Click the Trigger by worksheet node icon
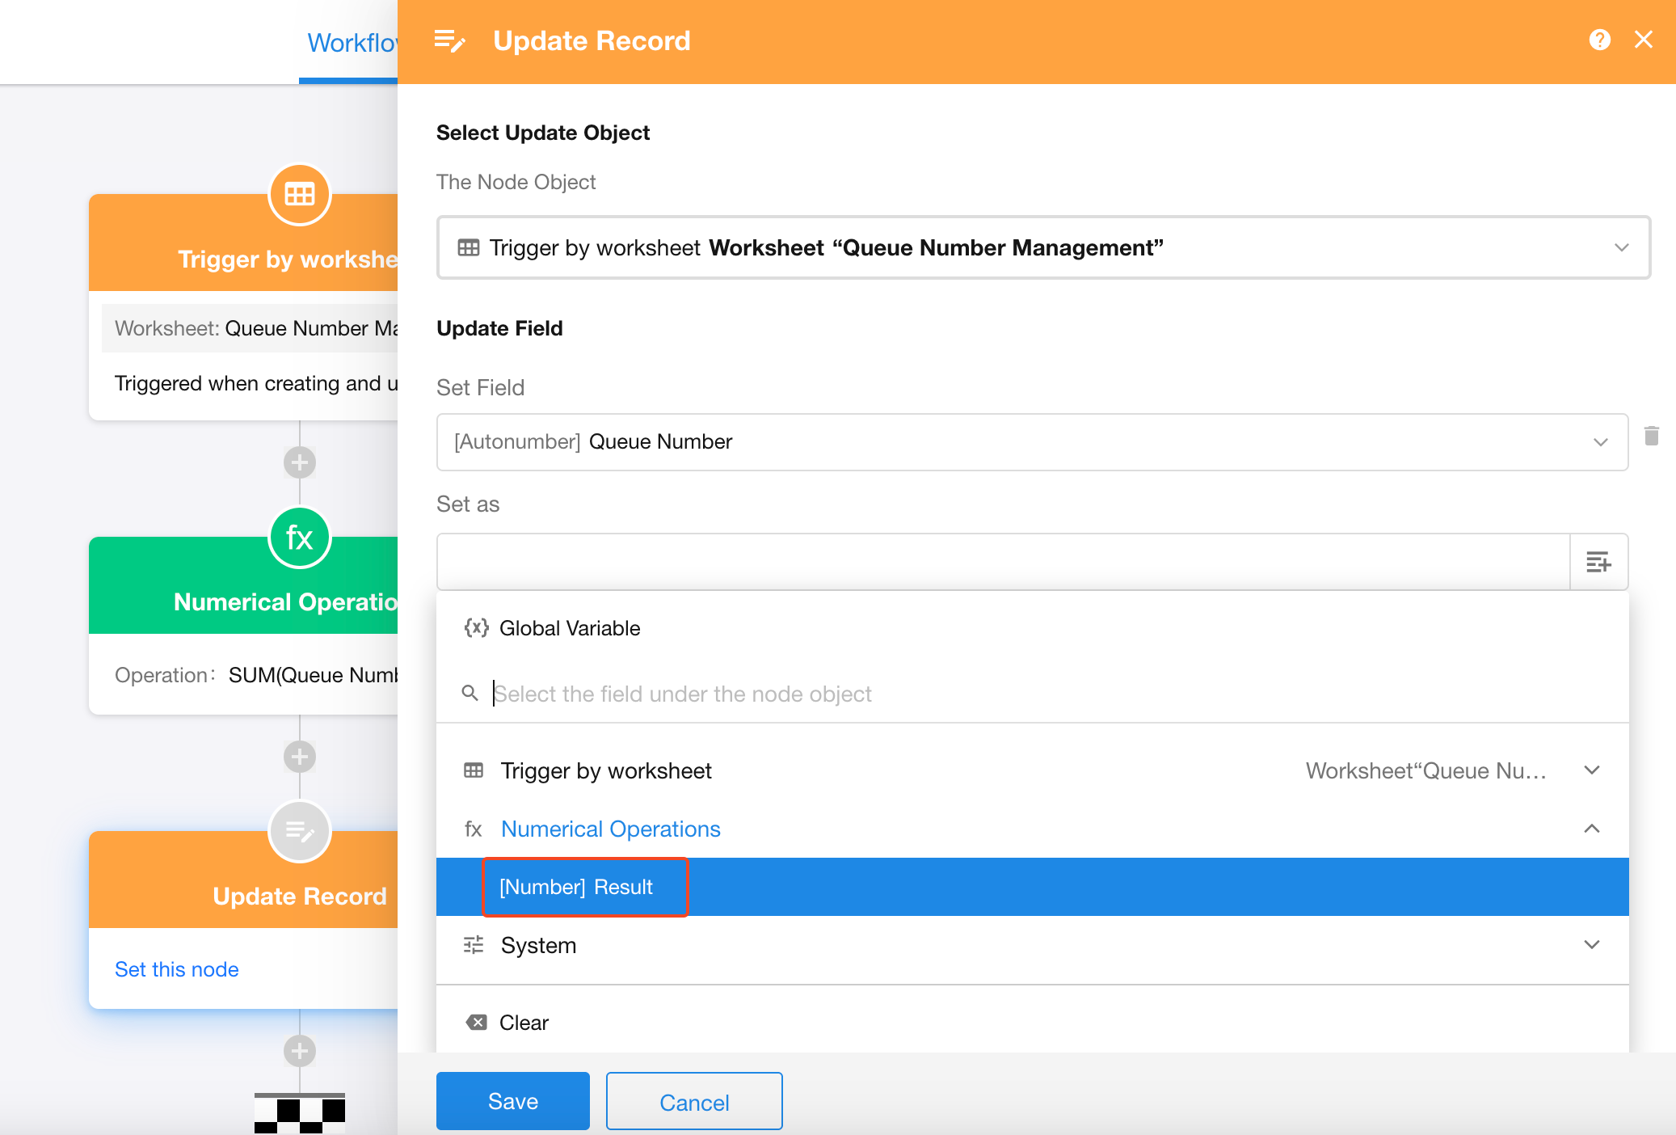 coord(299,194)
